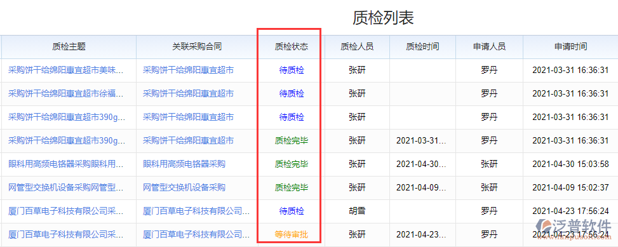Screen dimensions: 618x247
Task: Click 待质检 status in the 美味 row
Action: pos(292,70)
